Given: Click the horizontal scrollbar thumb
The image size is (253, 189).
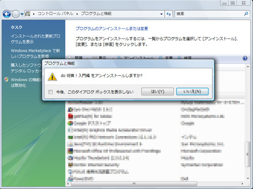Looking at the screenshot, I should pyautogui.click(x=134, y=183).
